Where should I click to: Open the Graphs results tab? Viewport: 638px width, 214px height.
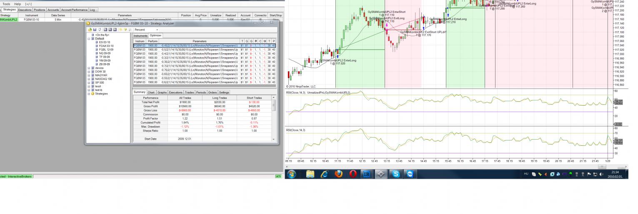(162, 92)
